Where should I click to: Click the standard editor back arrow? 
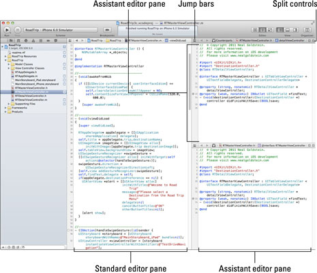tap(76, 40)
